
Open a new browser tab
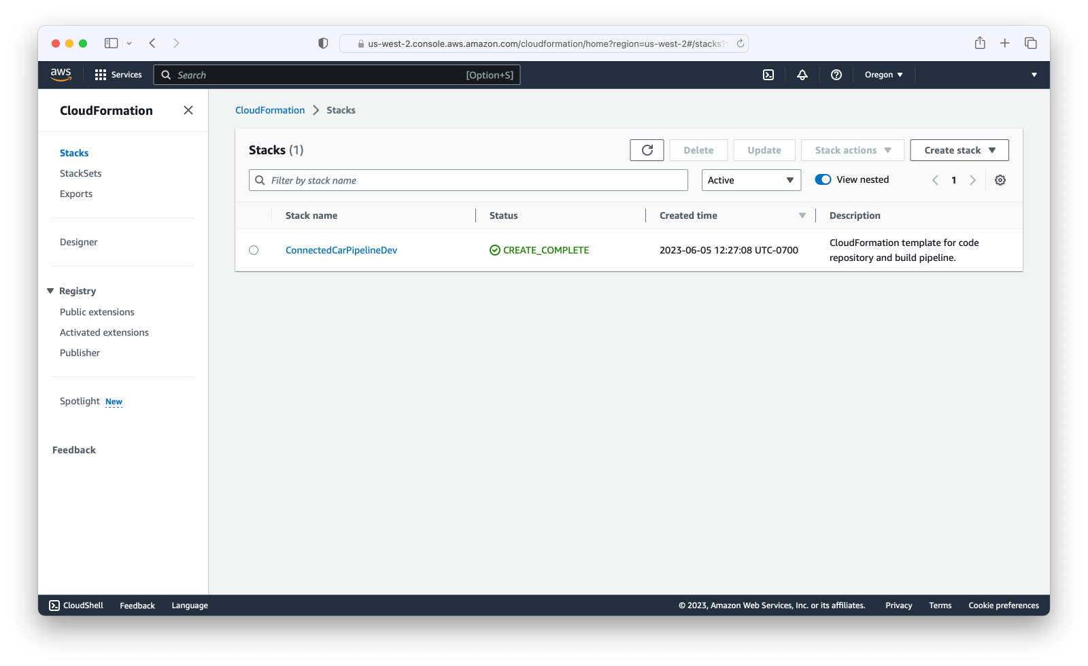pyautogui.click(x=1005, y=43)
